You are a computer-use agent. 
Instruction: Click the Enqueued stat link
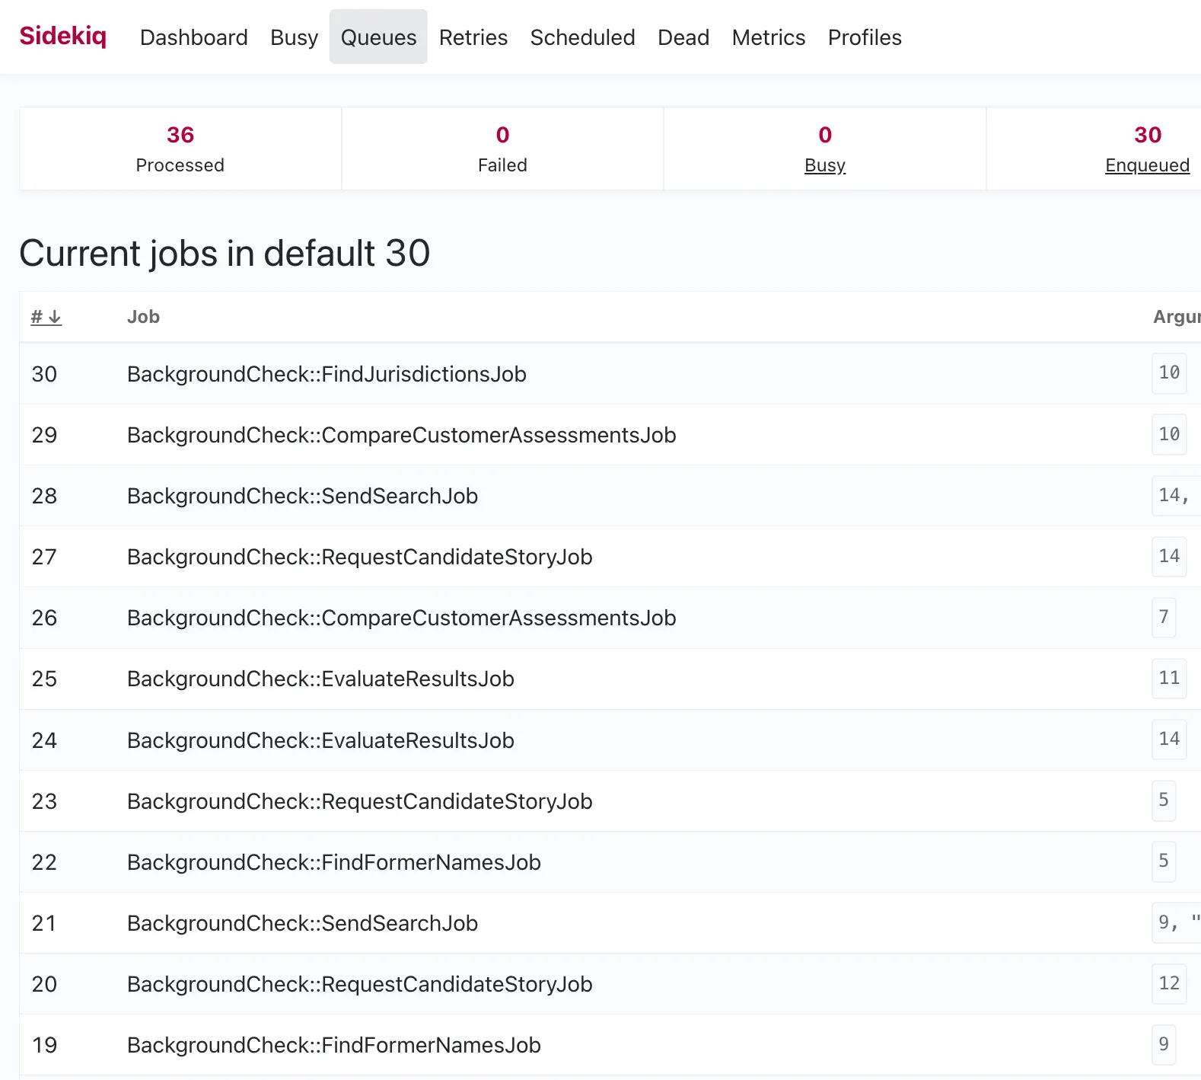pyautogui.click(x=1148, y=165)
